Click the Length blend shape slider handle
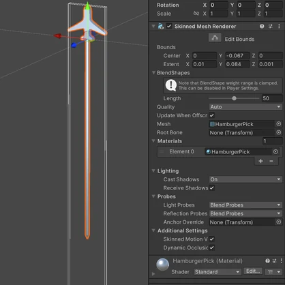The width and height of the screenshot is (285, 285). coord(234,98)
